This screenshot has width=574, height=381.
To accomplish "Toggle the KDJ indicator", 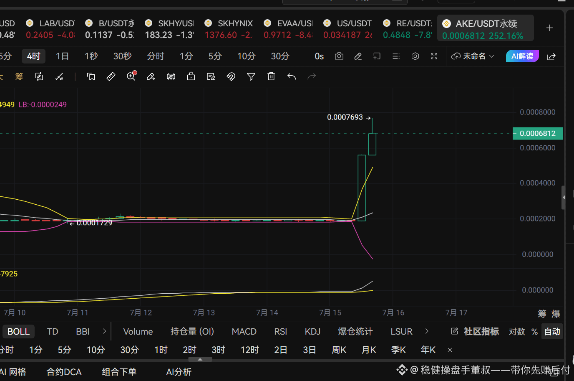I will (312, 332).
